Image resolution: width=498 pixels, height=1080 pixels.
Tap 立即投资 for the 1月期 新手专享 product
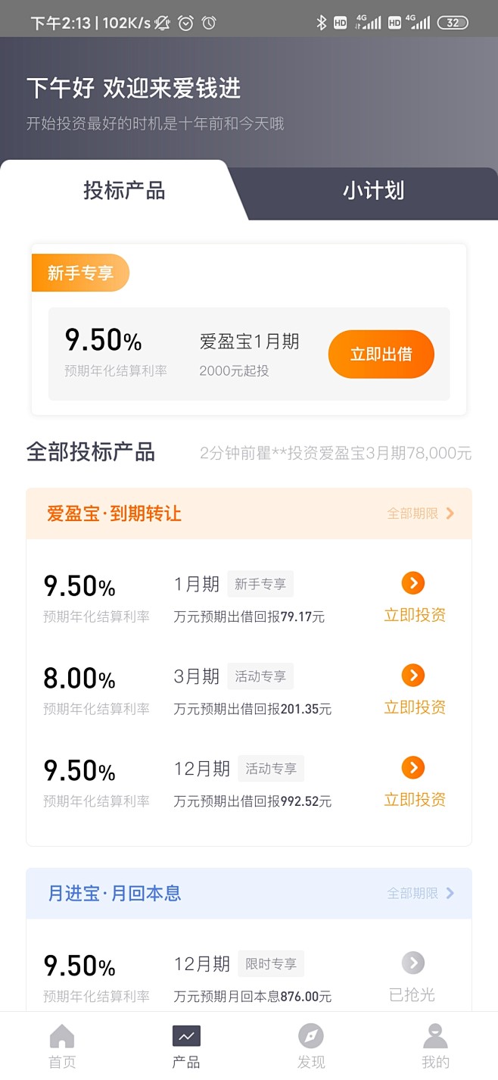[415, 615]
